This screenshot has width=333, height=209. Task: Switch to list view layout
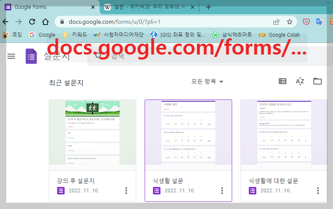point(283,81)
